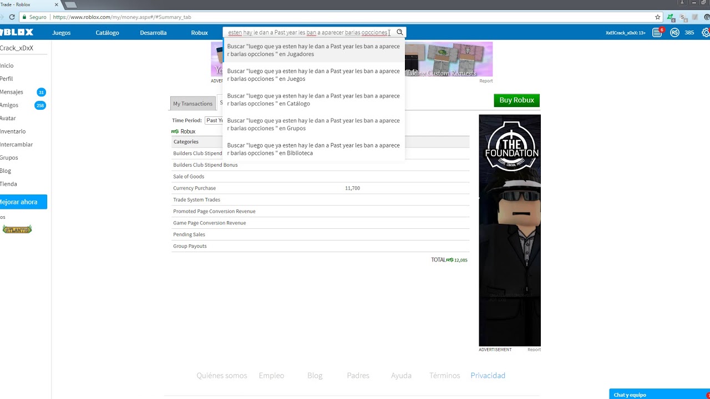This screenshot has height=399, width=710.
Task: Search the phrase in Jugadores
Action: click(313, 50)
